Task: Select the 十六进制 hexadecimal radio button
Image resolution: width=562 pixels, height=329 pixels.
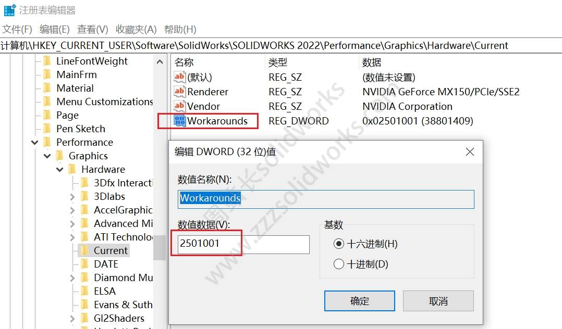Action: [x=339, y=244]
